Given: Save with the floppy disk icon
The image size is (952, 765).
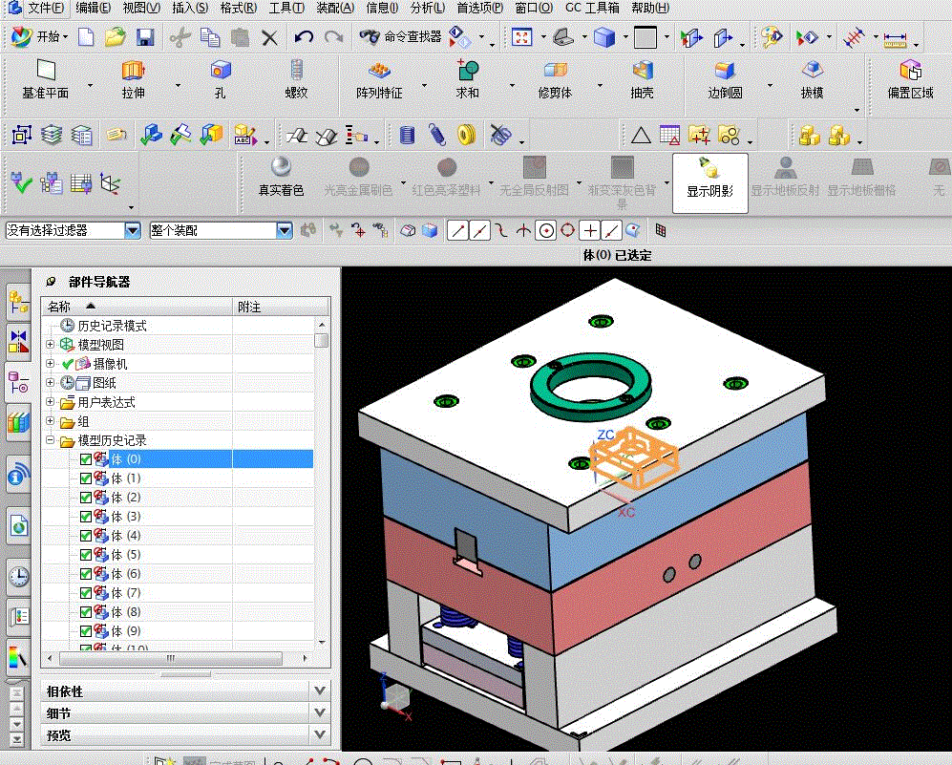Looking at the screenshot, I should tap(145, 37).
